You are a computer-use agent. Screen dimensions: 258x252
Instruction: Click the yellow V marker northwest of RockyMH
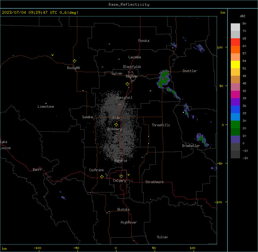52,55
